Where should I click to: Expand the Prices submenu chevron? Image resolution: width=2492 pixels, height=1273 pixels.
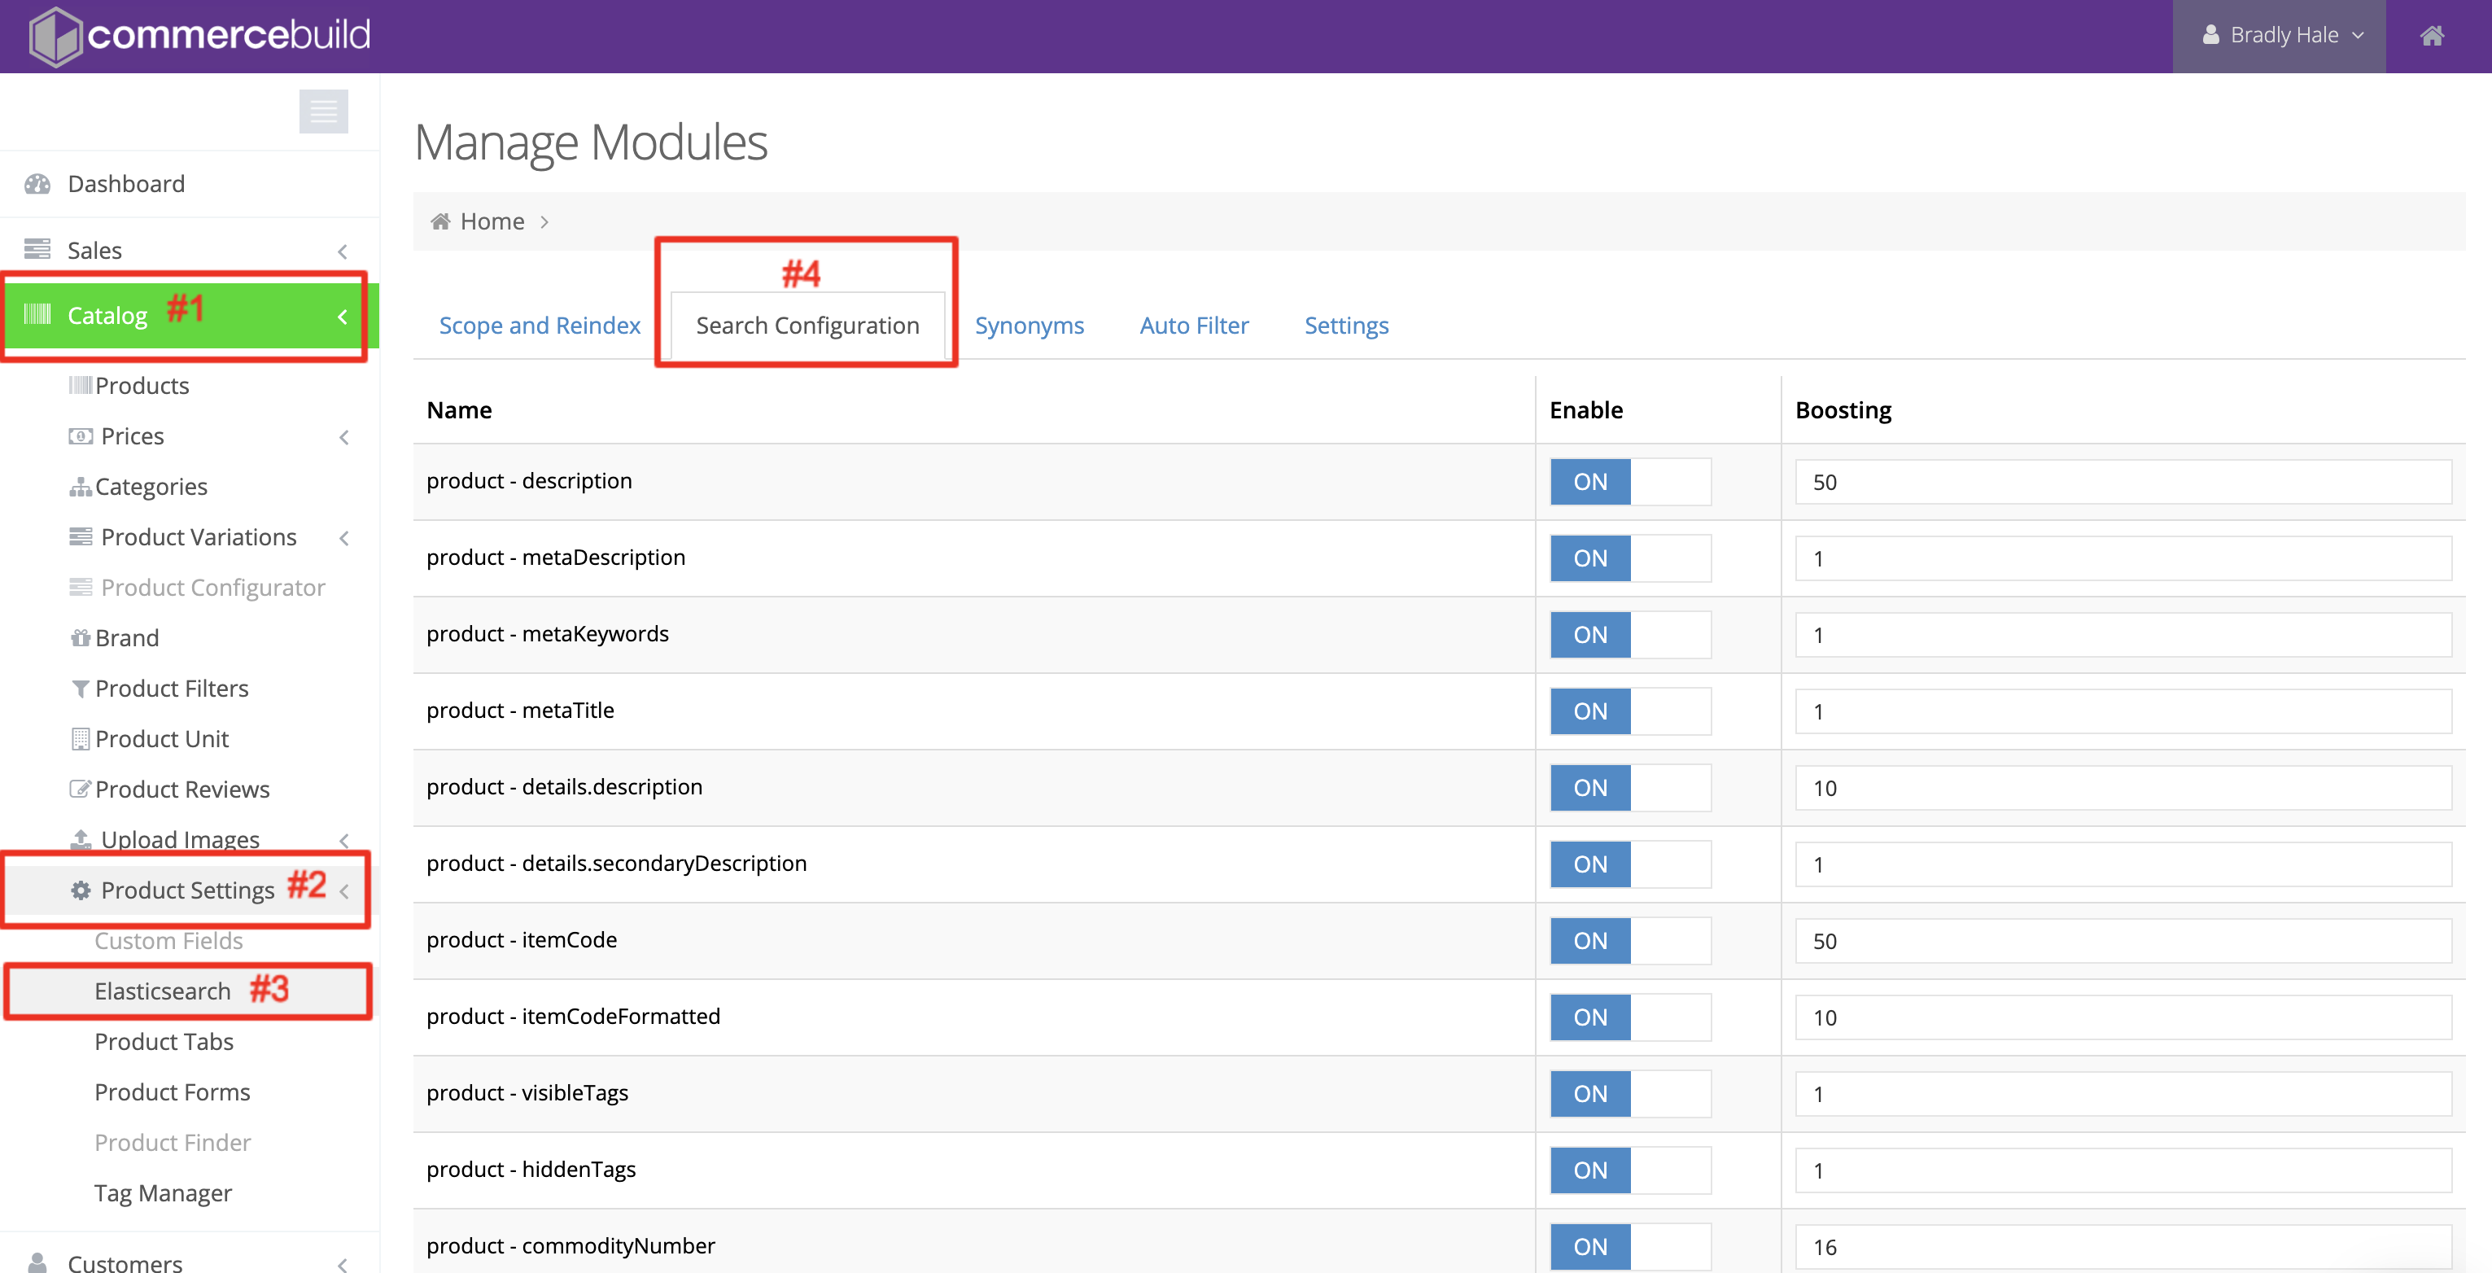343,437
